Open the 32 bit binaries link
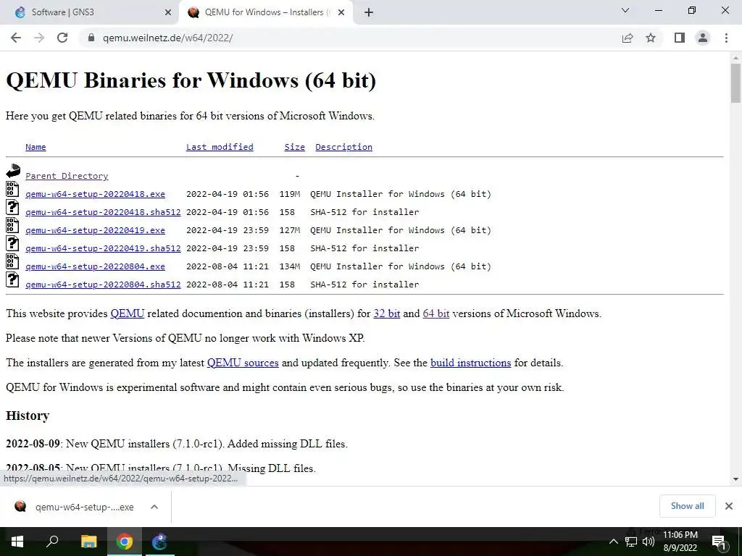Viewport: 742px width, 556px height. (x=387, y=313)
